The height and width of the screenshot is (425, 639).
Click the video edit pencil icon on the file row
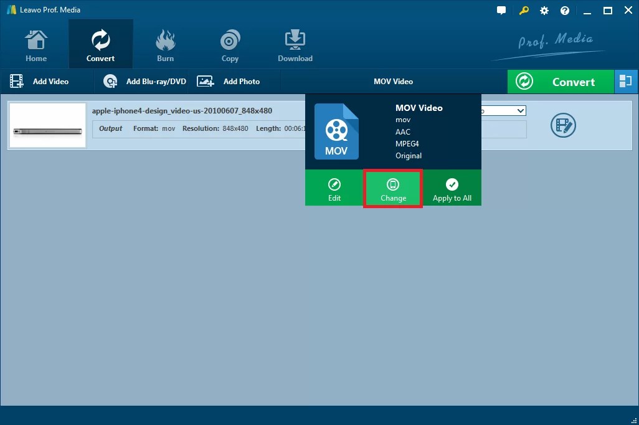tap(563, 125)
